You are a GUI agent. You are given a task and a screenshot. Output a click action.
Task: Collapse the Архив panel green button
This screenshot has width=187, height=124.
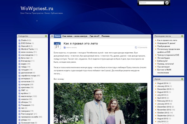[182, 79]
